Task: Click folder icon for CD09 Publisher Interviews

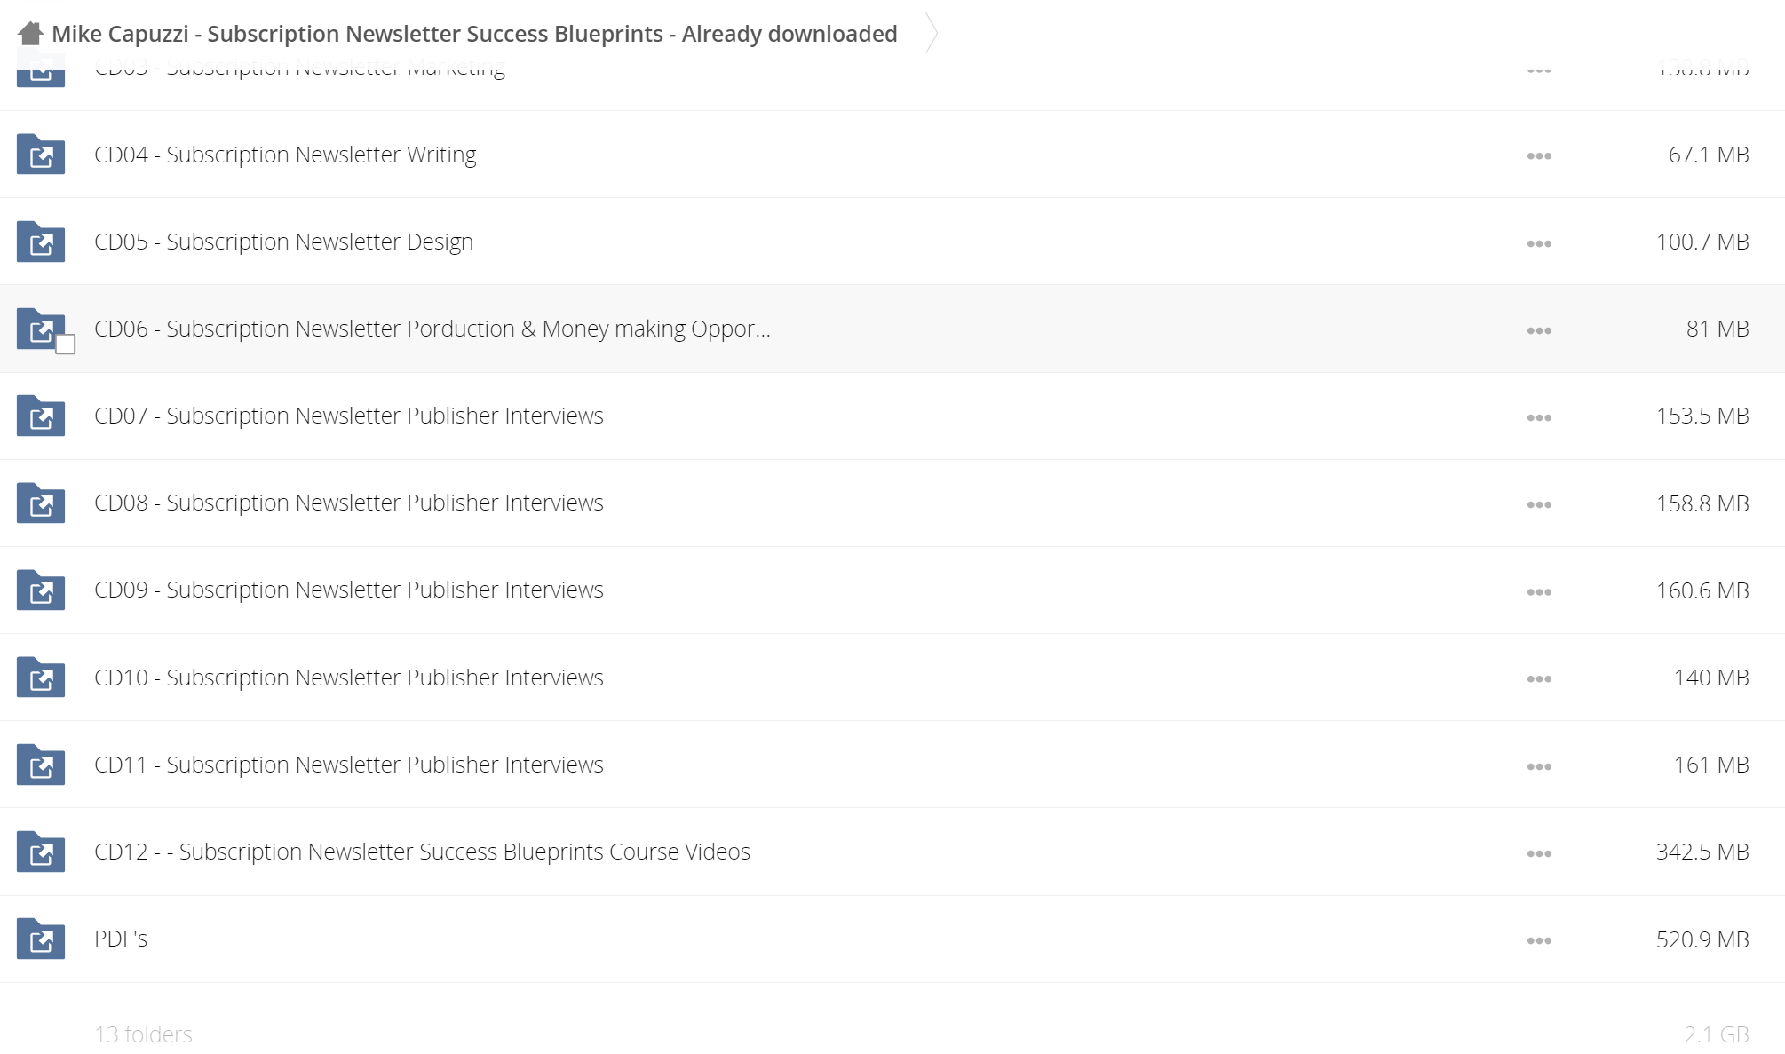Action: [41, 590]
